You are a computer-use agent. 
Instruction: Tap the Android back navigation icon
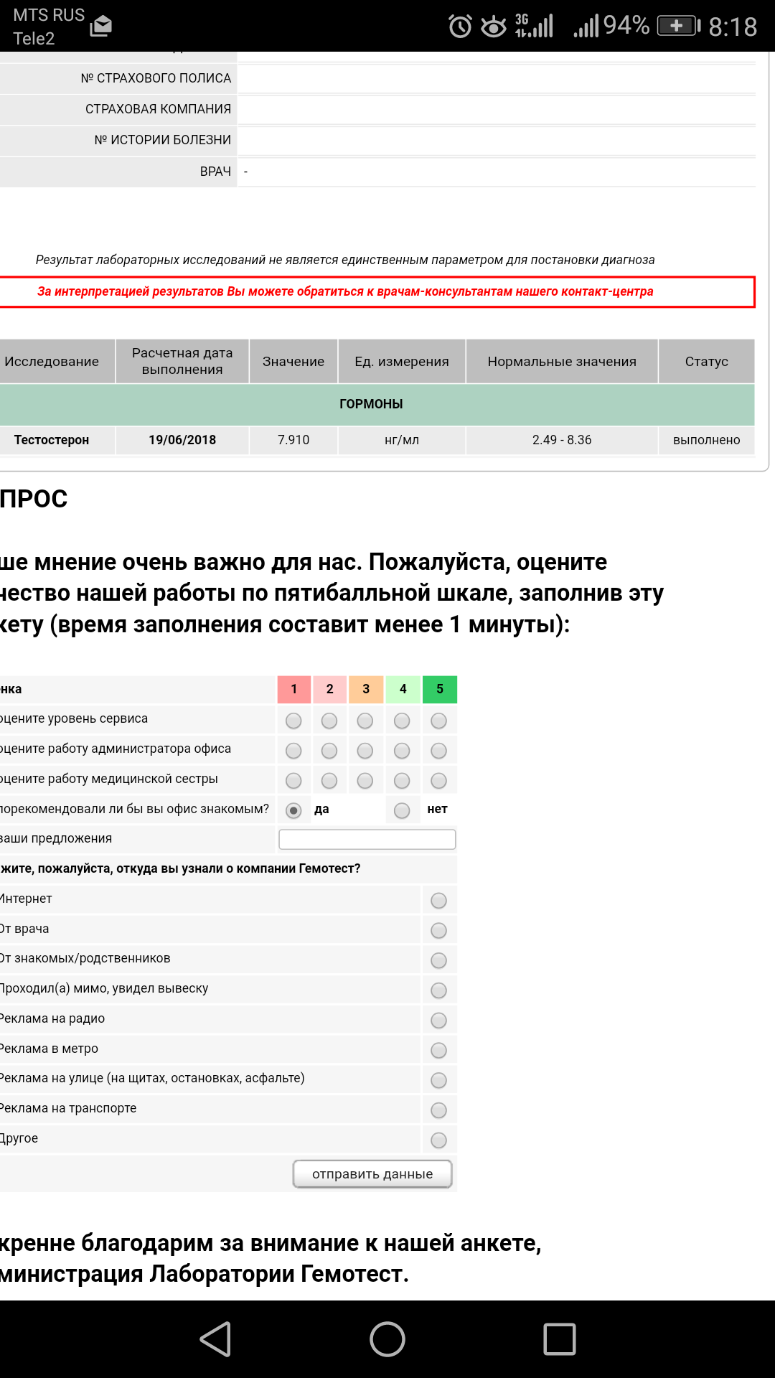click(216, 1339)
